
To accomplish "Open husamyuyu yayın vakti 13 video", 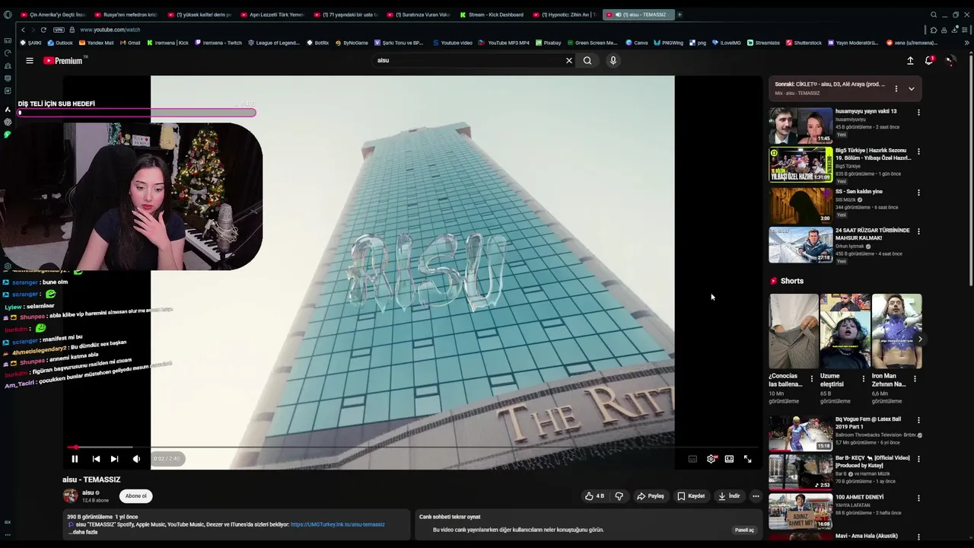I will (866, 111).
